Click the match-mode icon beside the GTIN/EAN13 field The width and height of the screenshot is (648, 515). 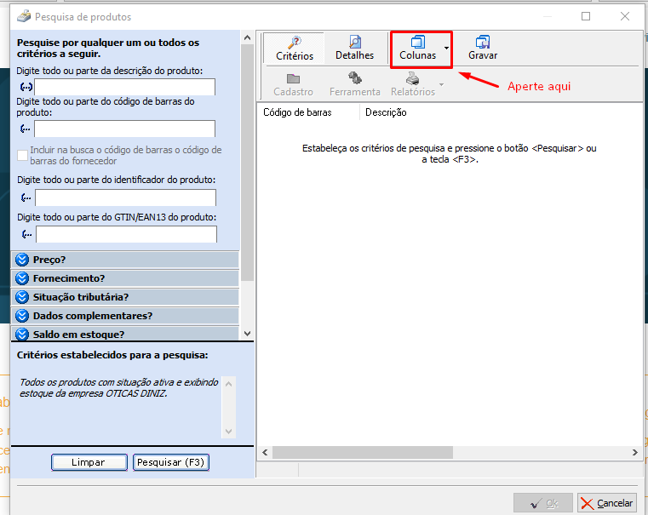(27, 235)
